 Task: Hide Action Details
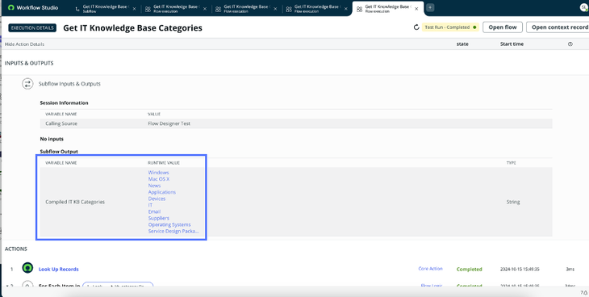point(24,44)
